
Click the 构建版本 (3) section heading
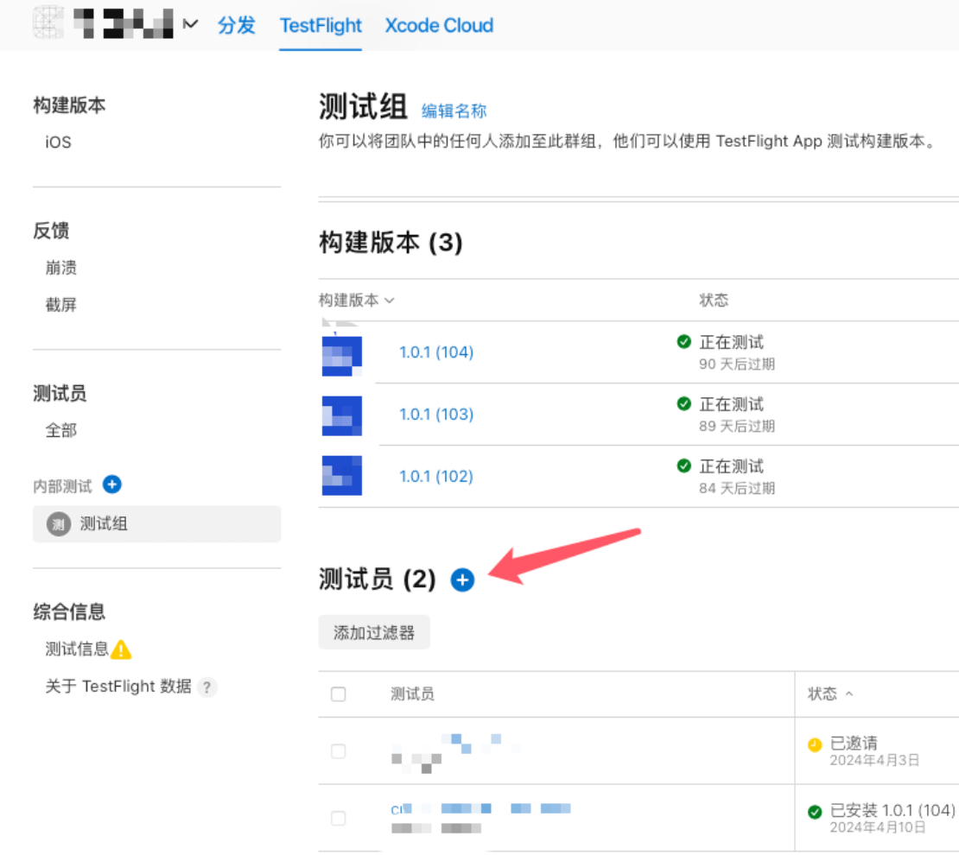point(391,243)
